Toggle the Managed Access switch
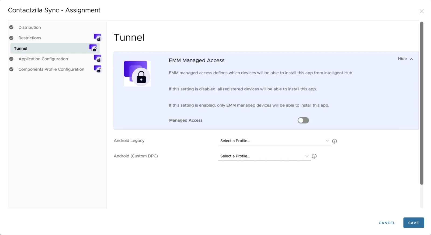The height and width of the screenshot is (235, 431). [303, 120]
